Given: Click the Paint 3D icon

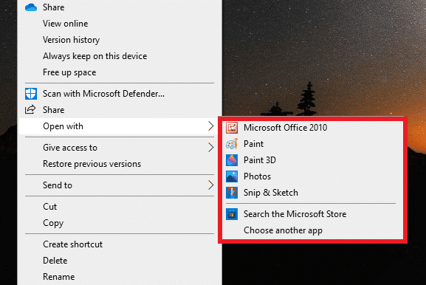Looking at the screenshot, I should coord(232,160).
